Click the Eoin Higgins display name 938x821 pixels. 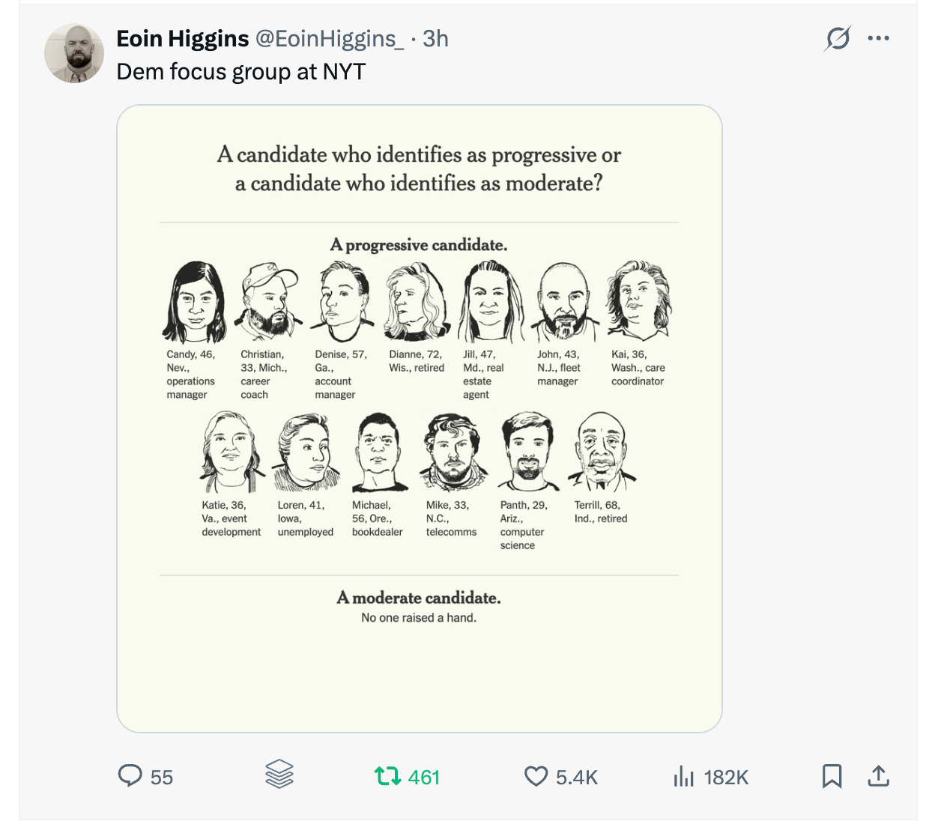click(x=183, y=39)
